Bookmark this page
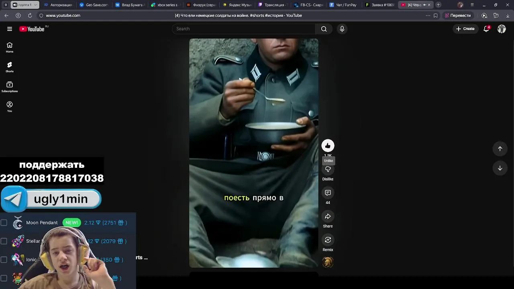The width and height of the screenshot is (514, 289). [436, 16]
